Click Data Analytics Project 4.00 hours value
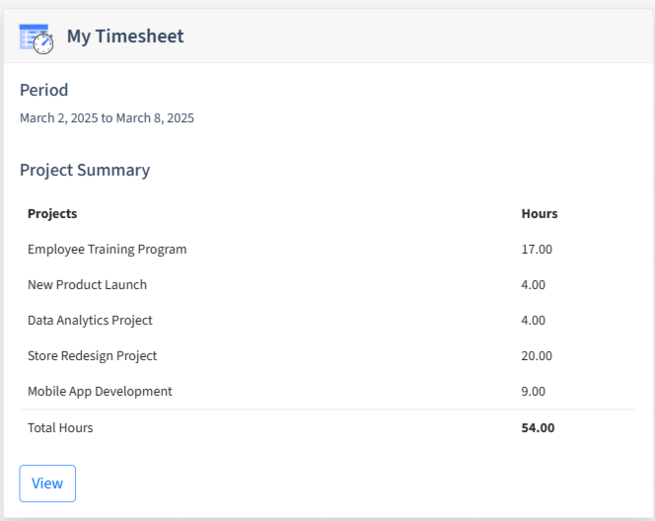The image size is (655, 521). (534, 321)
